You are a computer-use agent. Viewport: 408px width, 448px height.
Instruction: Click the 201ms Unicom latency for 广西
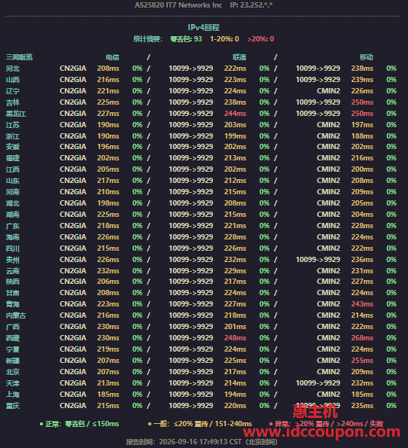(235, 327)
